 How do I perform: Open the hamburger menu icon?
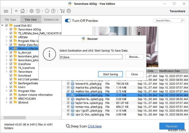tap(6, 11)
